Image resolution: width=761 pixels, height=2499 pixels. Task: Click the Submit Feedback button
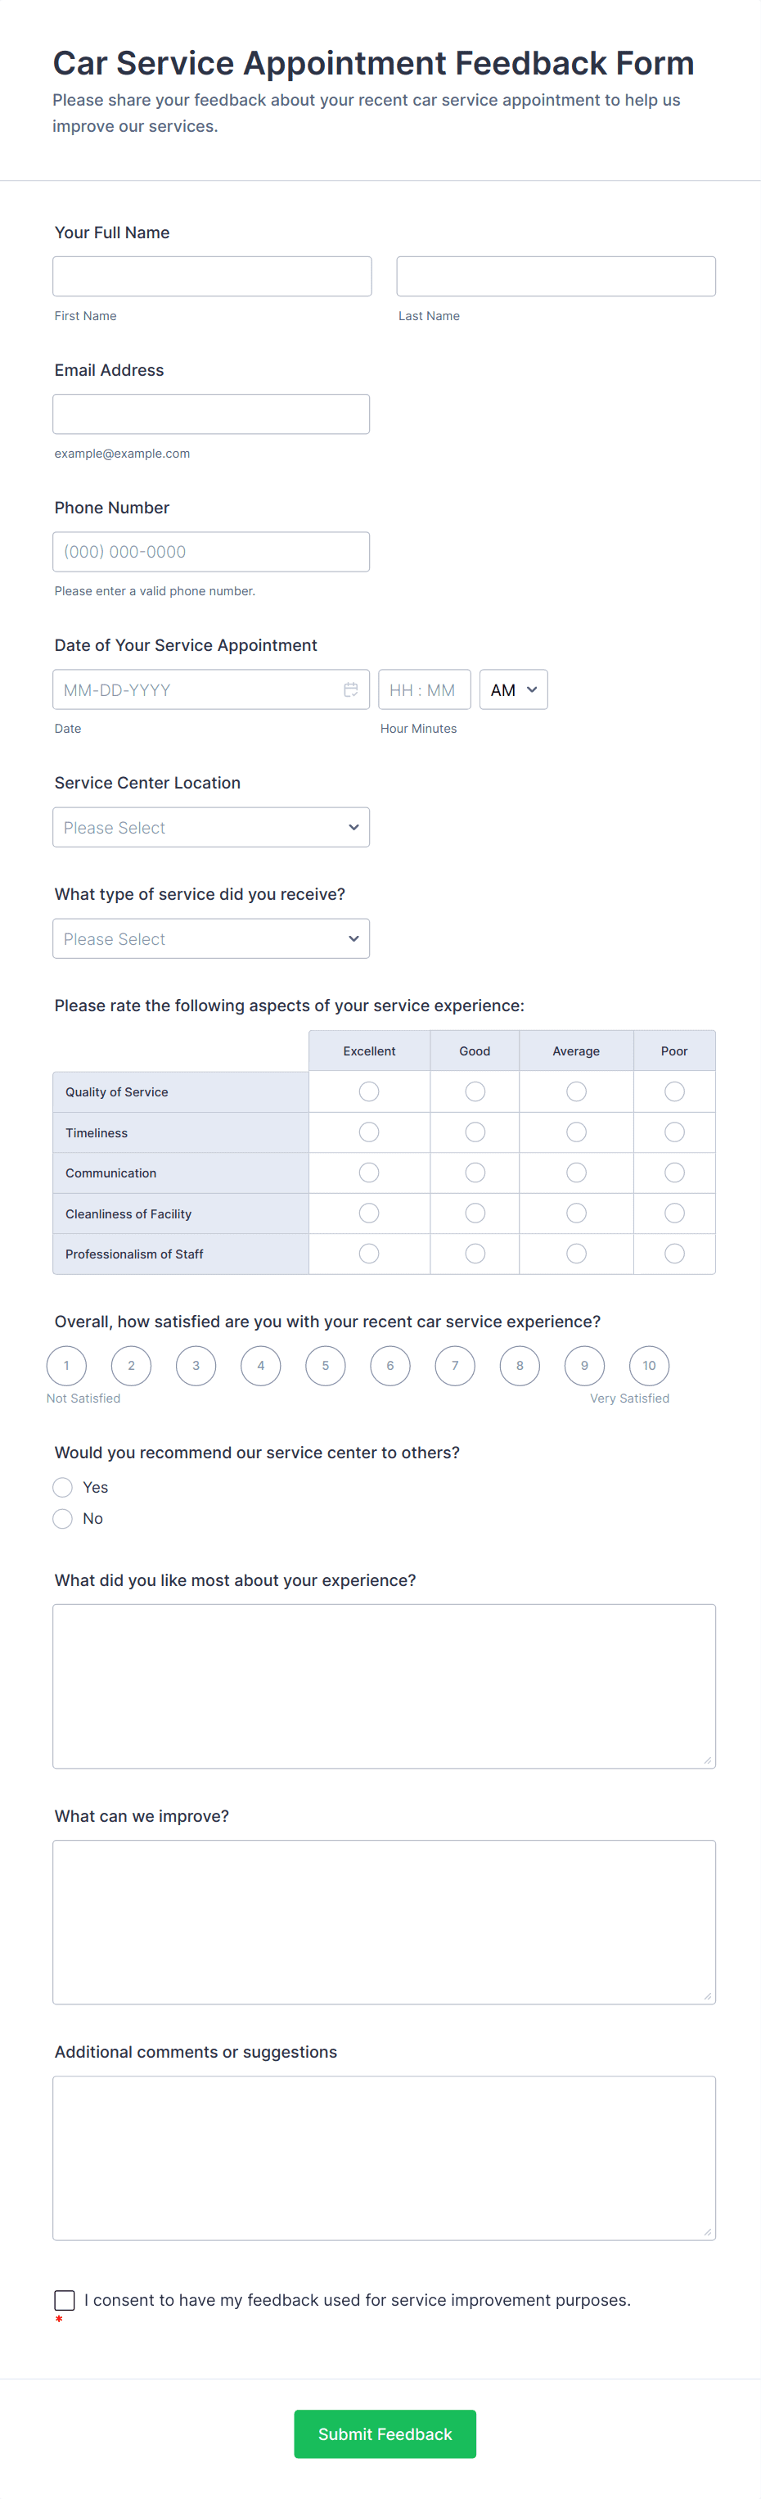click(x=385, y=2434)
